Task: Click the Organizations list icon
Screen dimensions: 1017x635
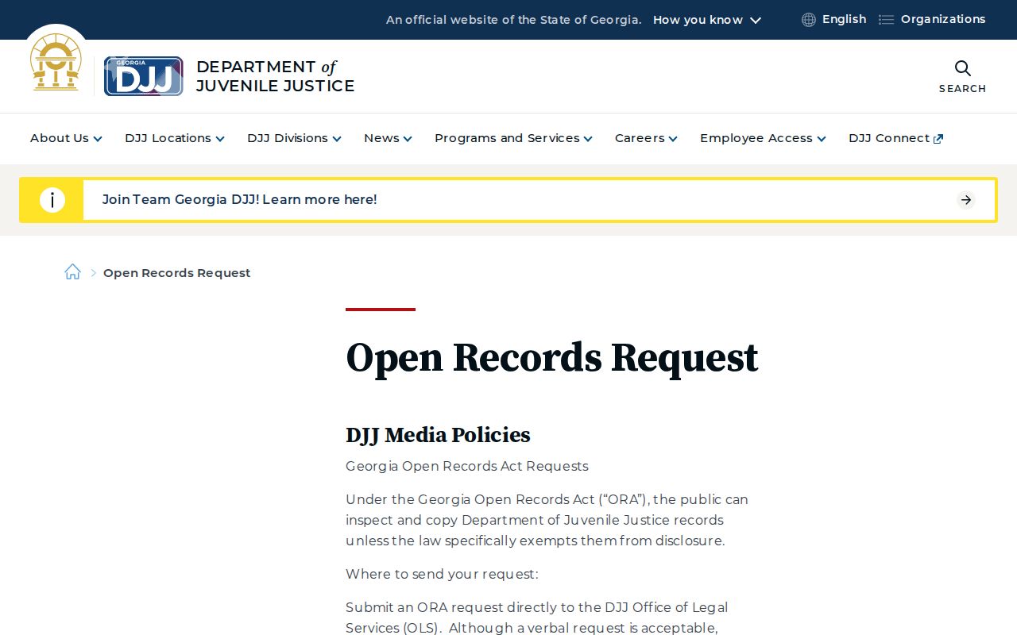Action: pos(886,20)
